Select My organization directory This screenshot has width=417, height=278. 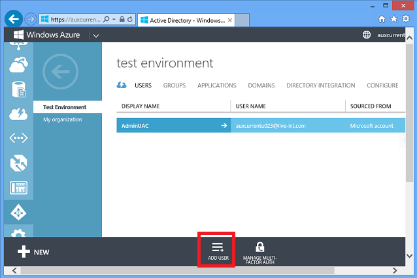point(63,119)
